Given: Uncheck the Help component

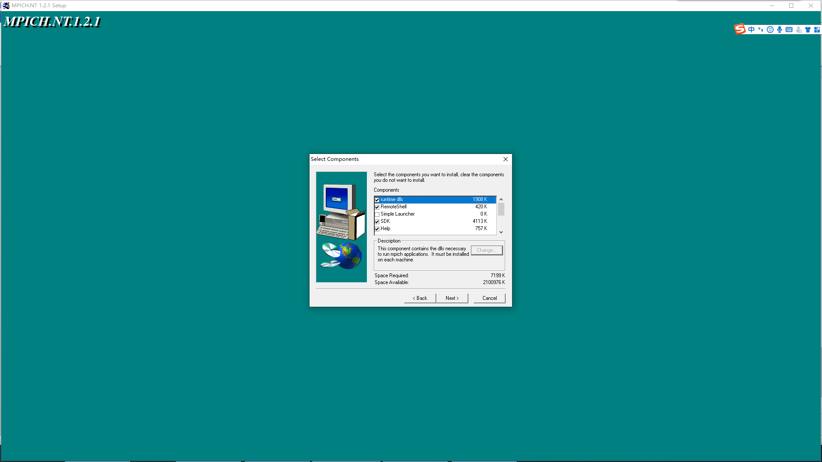Looking at the screenshot, I should click(377, 229).
